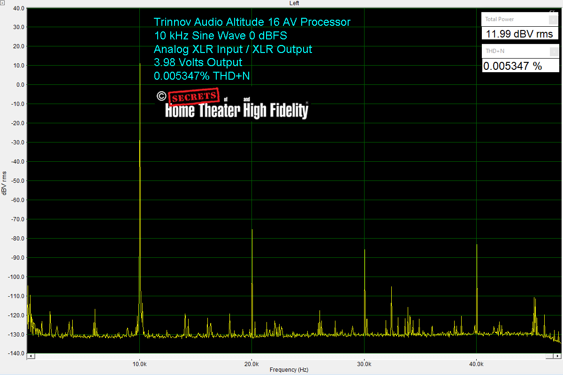
Task: Click the 20.0k frequency tick label
Action: click(x=252, y=363)
